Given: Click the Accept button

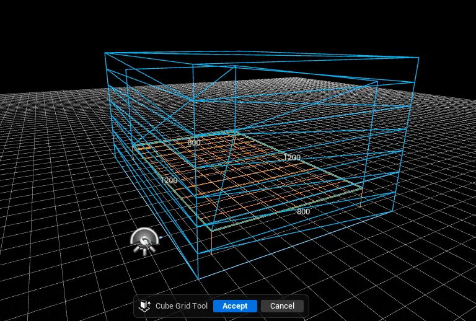Looking at the screenshot, I should click(235, 306).
